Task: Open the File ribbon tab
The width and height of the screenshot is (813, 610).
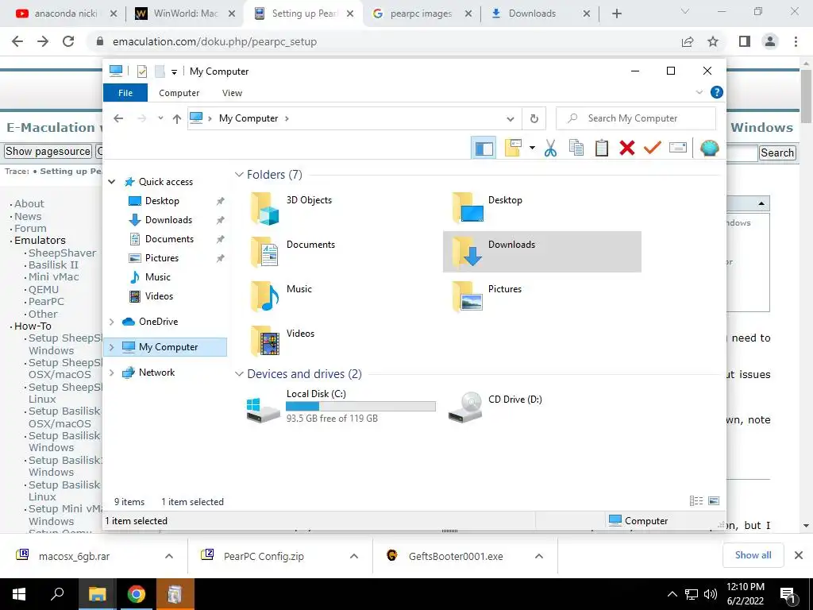Action: coord(125,93)
